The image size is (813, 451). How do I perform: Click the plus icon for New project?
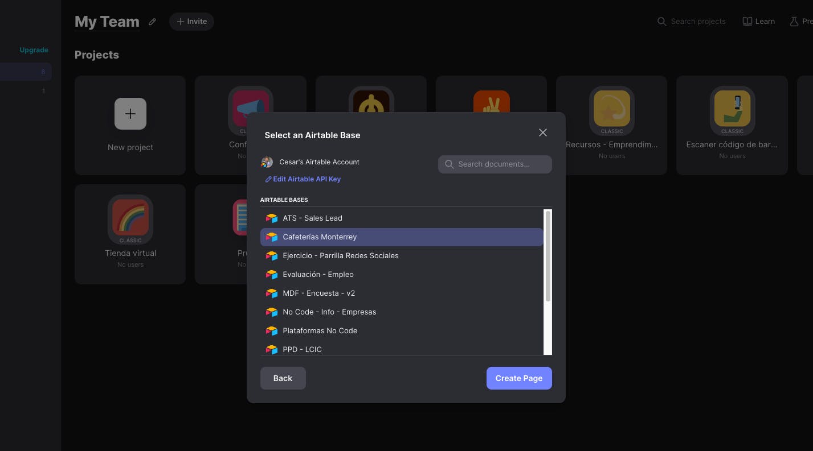tap(130, 114)
